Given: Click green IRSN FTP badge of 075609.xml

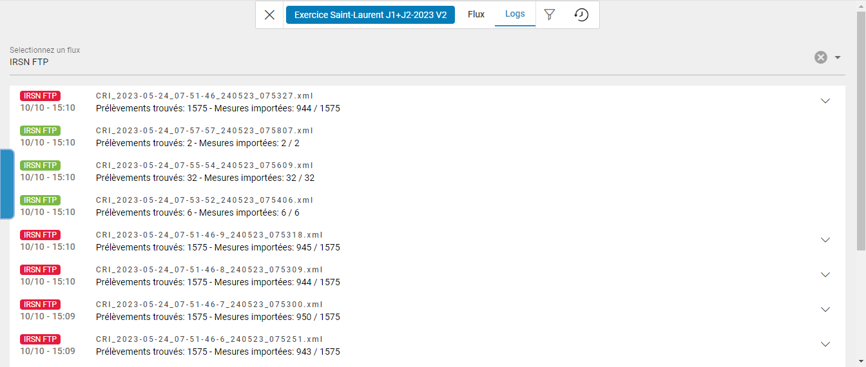Looking at the screenshot, I should (x=40, y=165).
